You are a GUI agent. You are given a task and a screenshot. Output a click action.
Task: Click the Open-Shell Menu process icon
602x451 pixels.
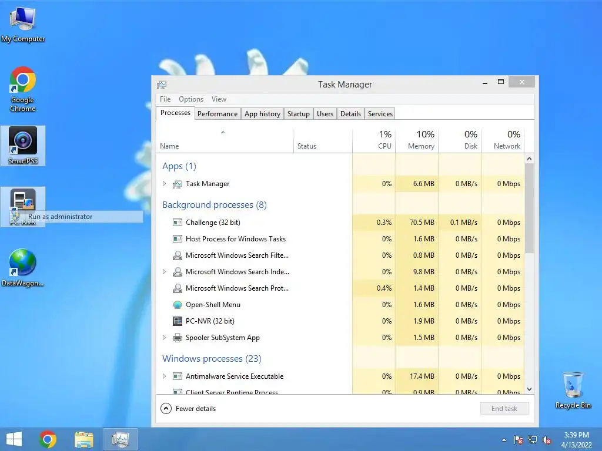[178, 305]
